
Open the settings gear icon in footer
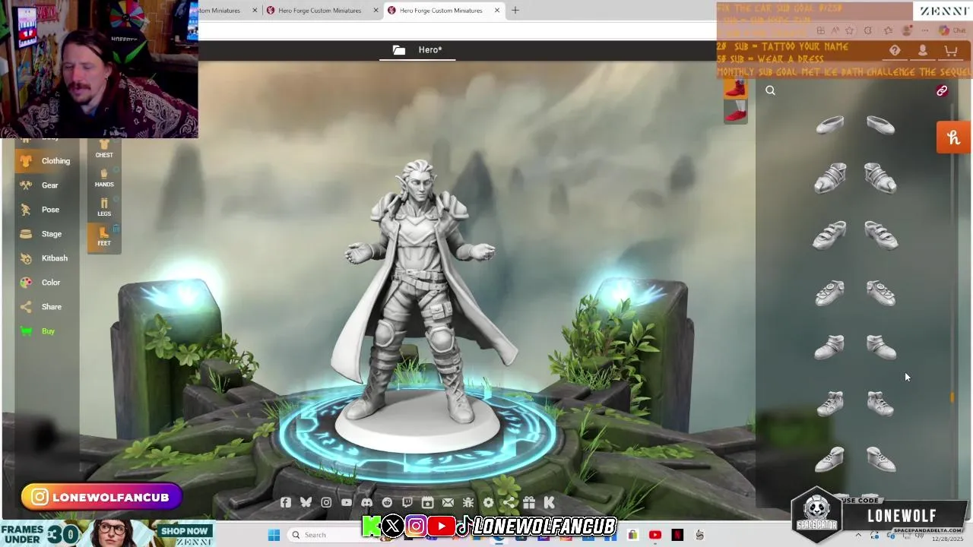(x=488, y=502)
